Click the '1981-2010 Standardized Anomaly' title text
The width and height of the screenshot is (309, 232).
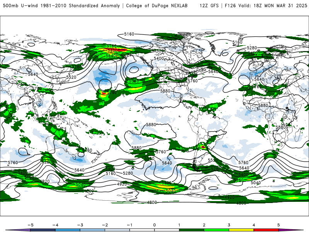pyautogui.click(x=80, y=5)
